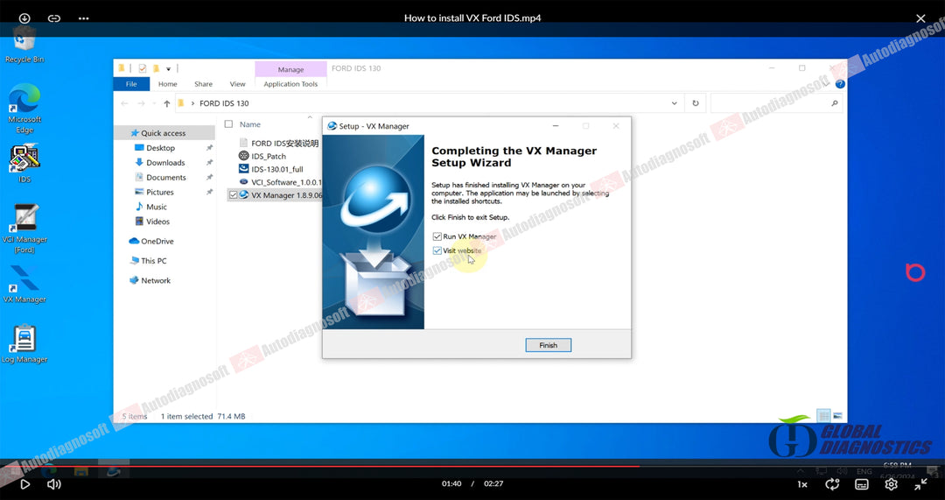The width and height of the screenshot is (945, 500).
Task: Mute the video volume
Action: (54, 483)
